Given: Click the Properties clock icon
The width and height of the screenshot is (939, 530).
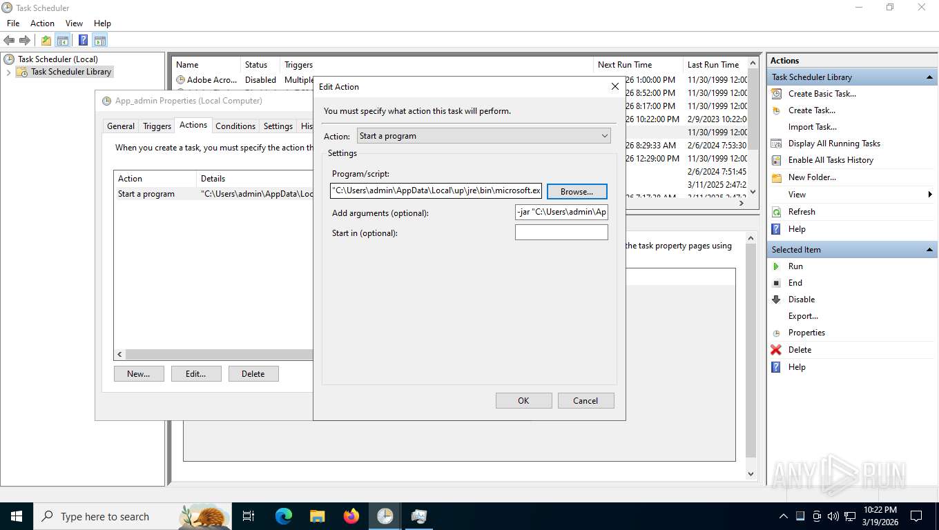Looking at the screenshot, I should tap(777, 333).
